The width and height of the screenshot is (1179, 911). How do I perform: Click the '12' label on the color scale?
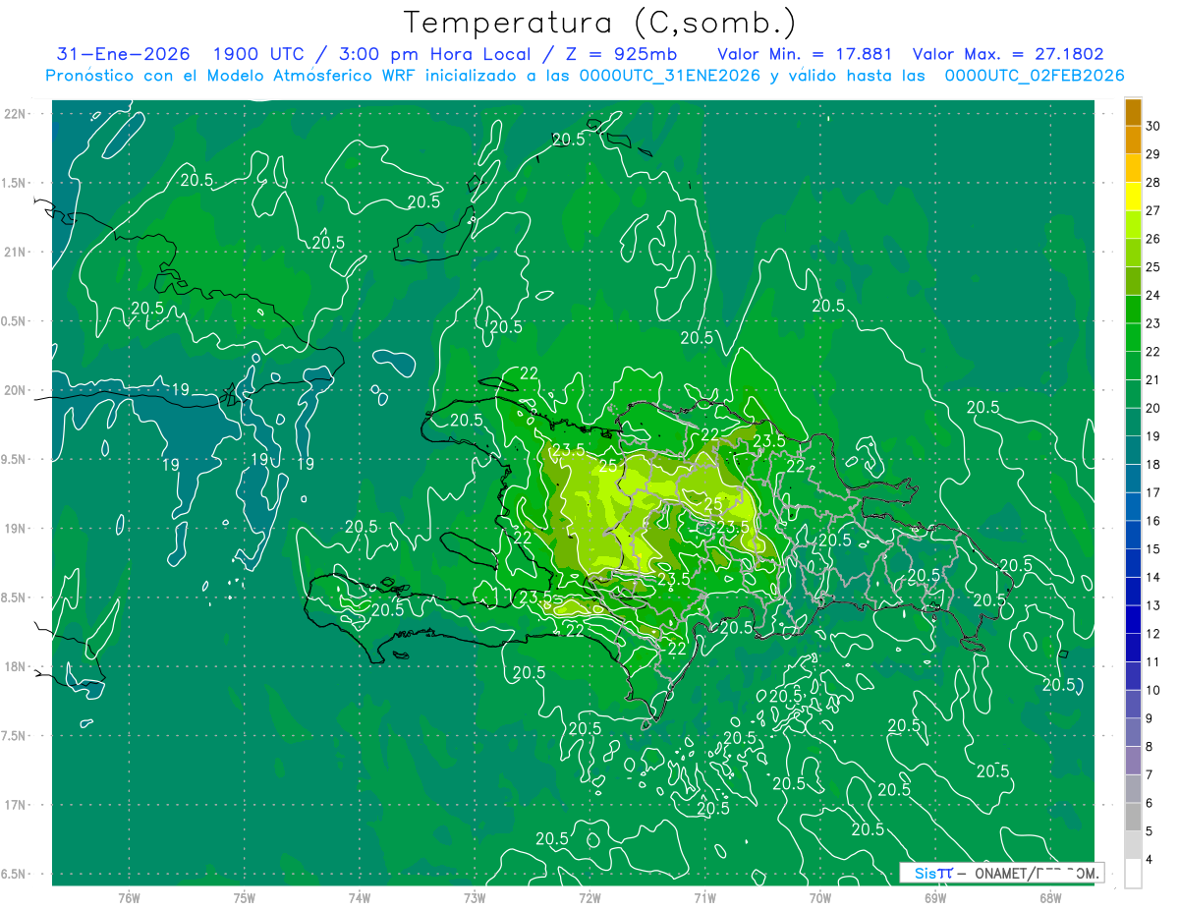click(1152, 634)
